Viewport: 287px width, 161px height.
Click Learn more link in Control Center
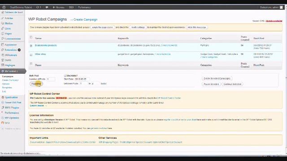(x=37, y=106)
